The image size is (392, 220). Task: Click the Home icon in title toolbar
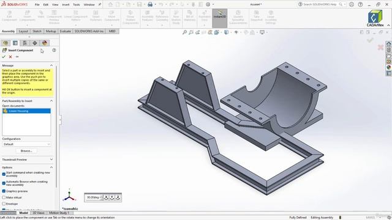pos(110,4)
